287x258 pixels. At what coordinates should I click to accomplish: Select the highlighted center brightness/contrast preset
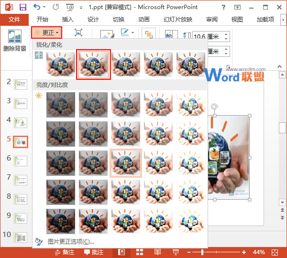coord(126,163)
